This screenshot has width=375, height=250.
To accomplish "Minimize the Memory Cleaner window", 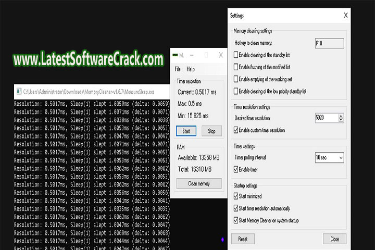I will click(x=193, y=55).
